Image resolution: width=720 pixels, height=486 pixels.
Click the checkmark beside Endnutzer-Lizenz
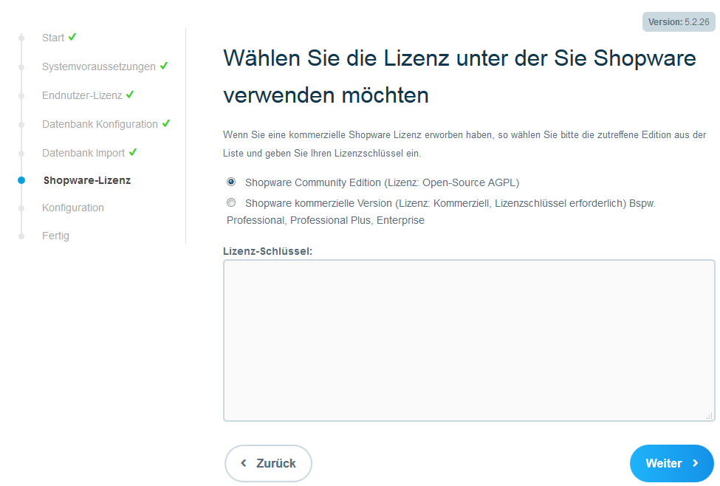130,94
